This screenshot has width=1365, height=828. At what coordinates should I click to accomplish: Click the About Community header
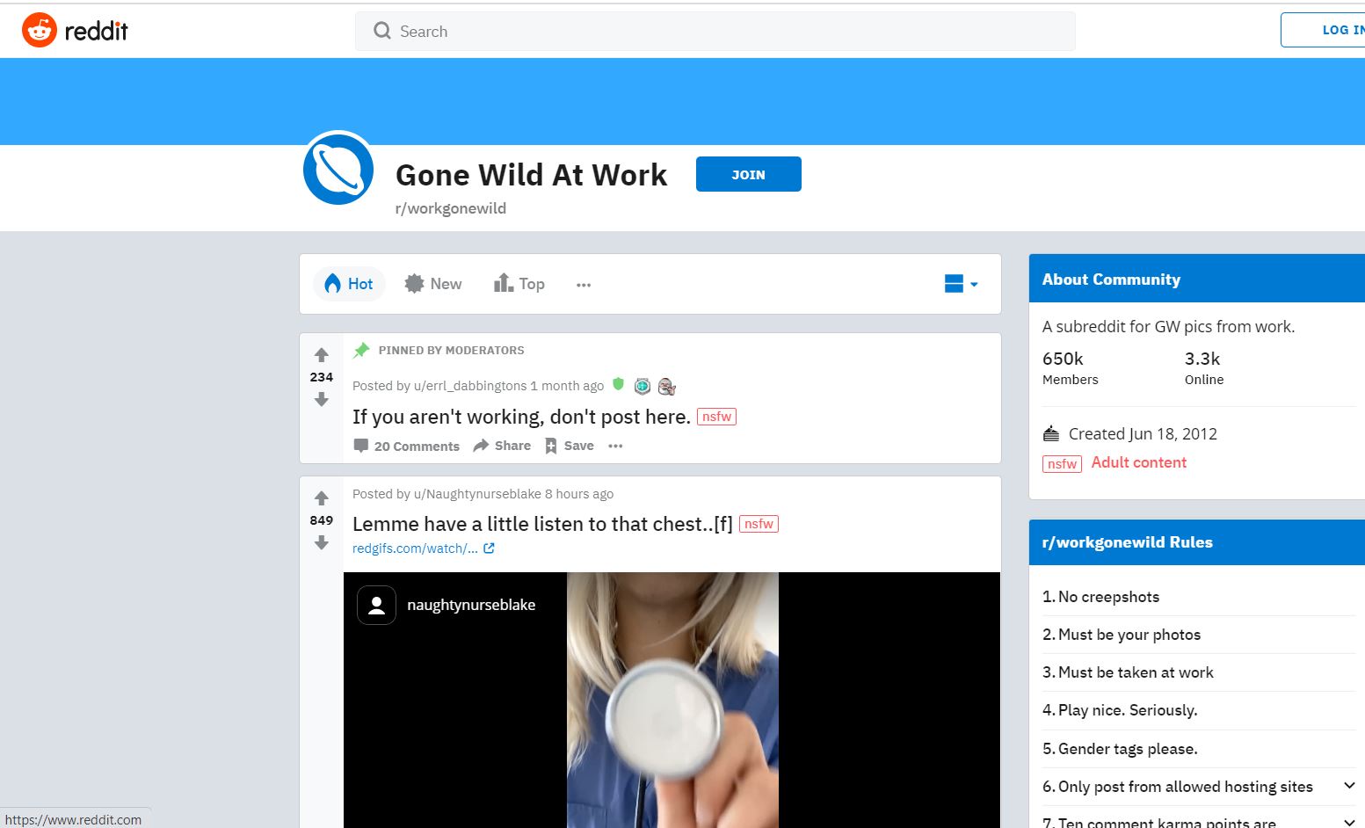[1197, 279]
